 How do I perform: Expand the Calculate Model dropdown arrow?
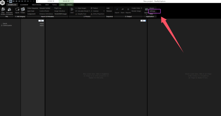89,11
